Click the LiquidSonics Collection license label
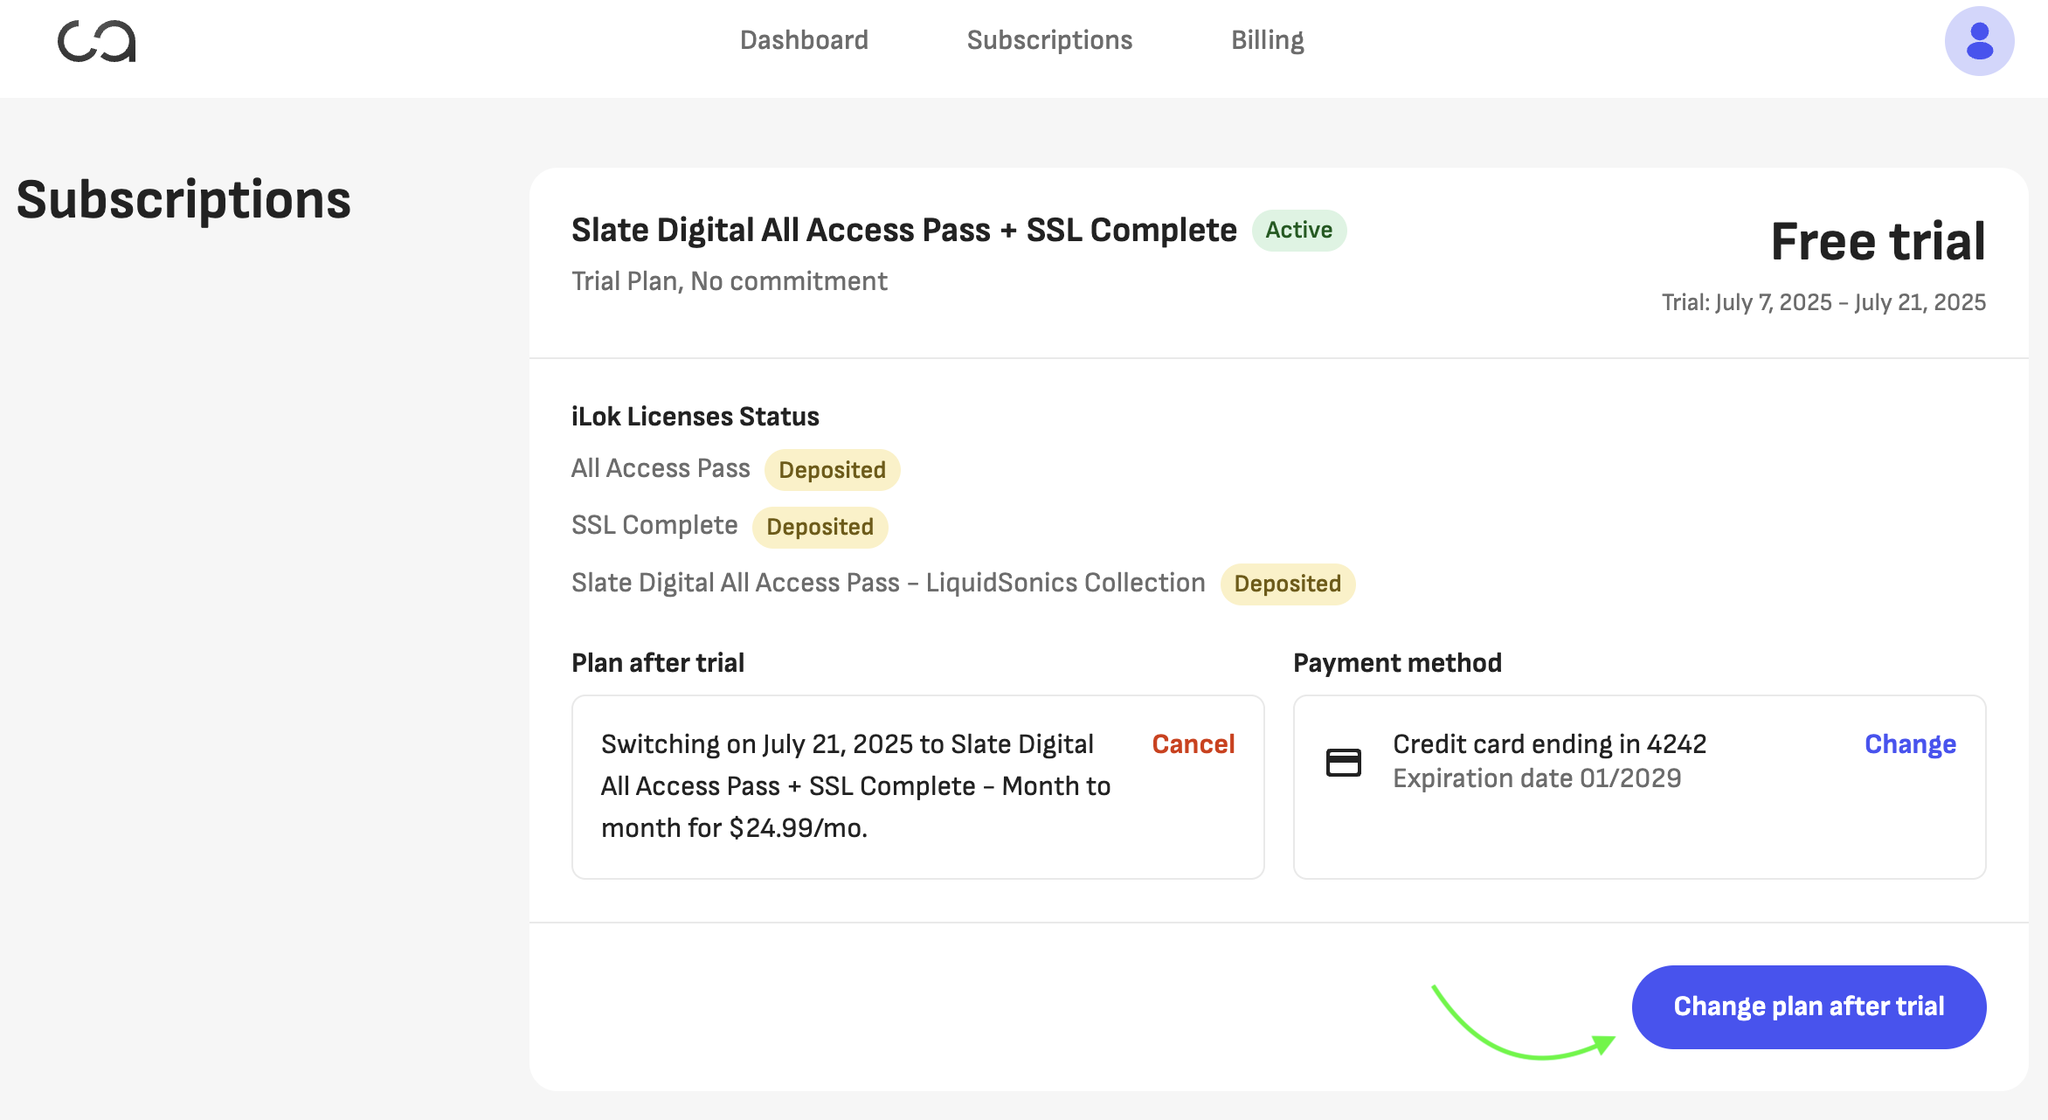This screenshot has height=1120, width=2048. pyautogui.click(x=888, y=583)
